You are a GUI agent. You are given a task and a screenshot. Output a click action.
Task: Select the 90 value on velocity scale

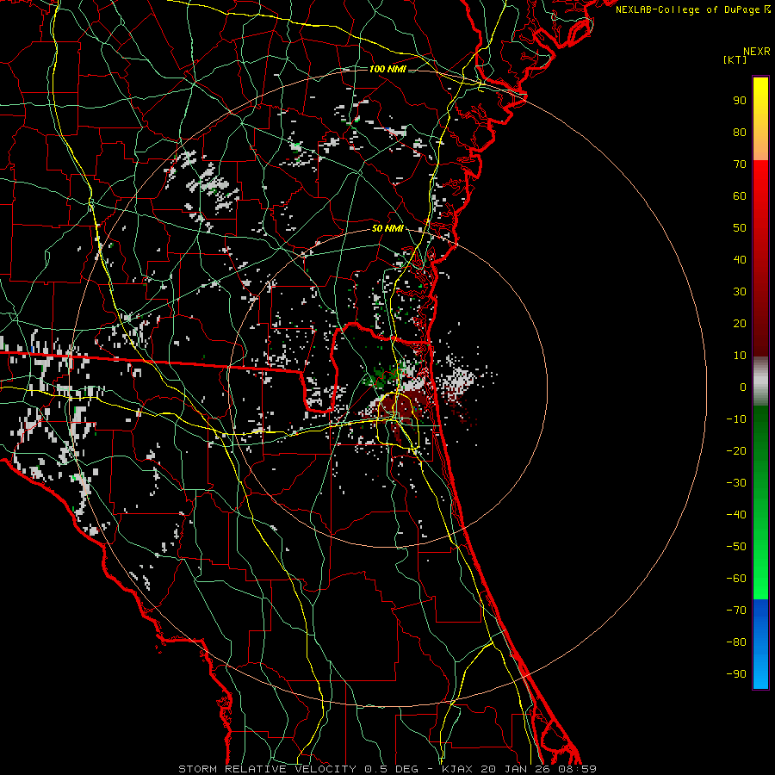click(x=740, y=101)
